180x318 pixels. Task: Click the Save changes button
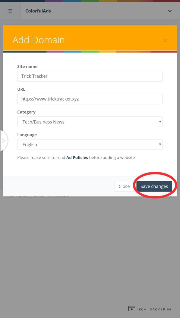click(154, 186)
